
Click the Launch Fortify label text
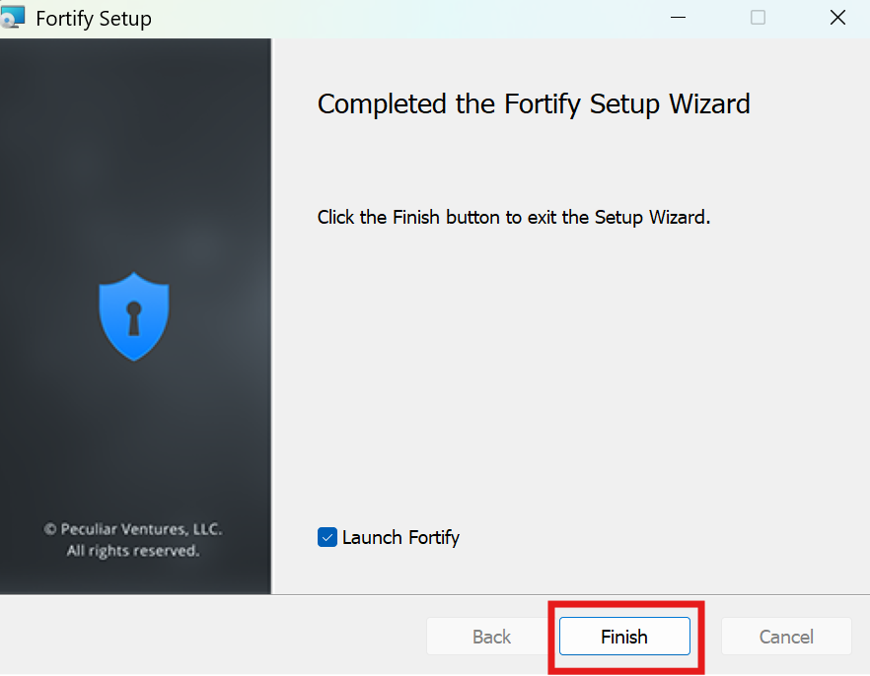(x=400, y=537)
